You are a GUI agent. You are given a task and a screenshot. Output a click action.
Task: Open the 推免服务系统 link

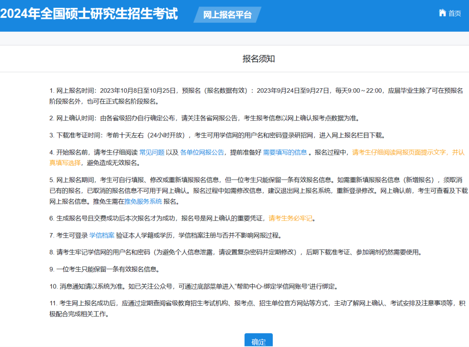[143, 201]
